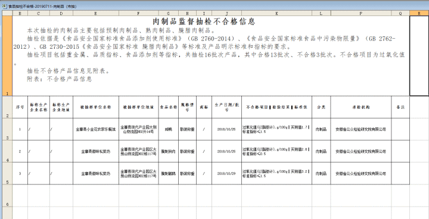This screenshot has width=429, height=219.
Task: Click the 2018/10/25 date in serial number 1 row
Action: click(x=227, y=129)
